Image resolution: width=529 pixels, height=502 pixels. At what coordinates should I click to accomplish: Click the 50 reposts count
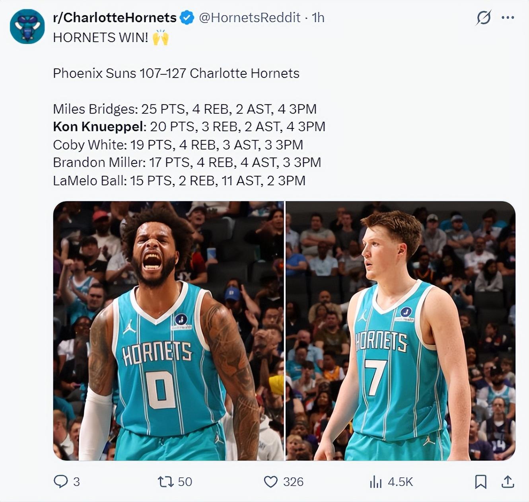185,482
